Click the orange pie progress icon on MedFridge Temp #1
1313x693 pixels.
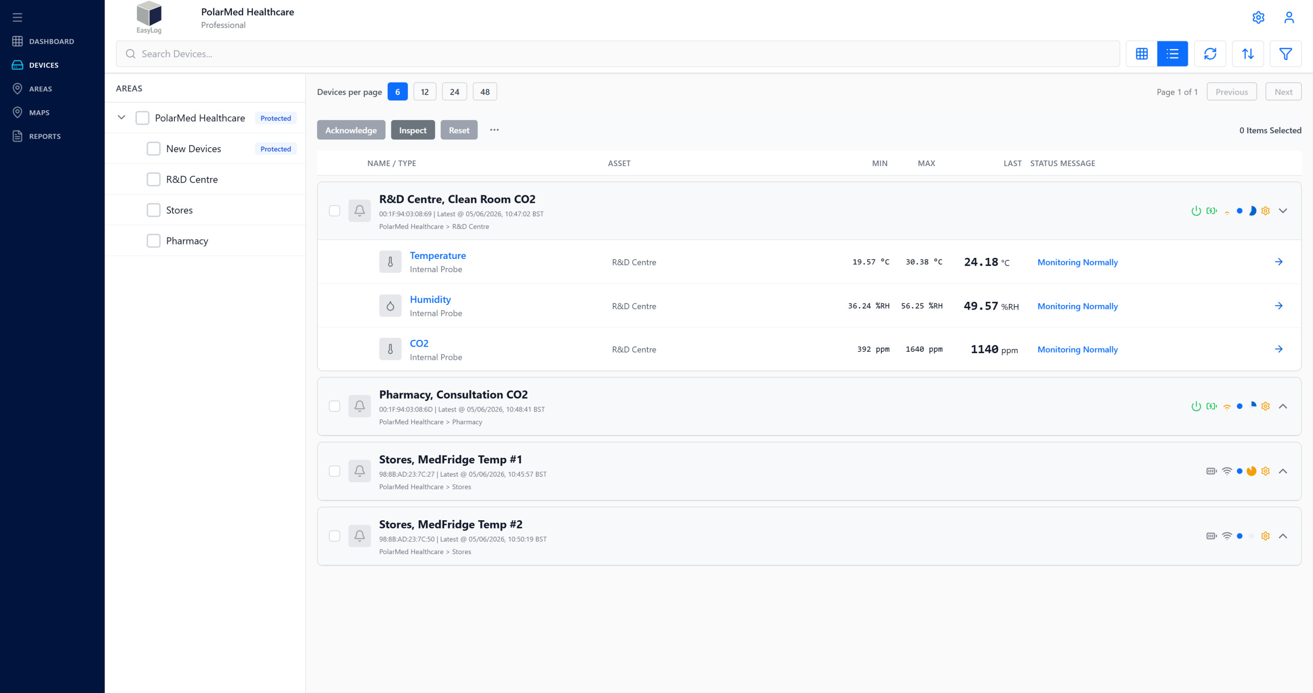(1251, 471)
